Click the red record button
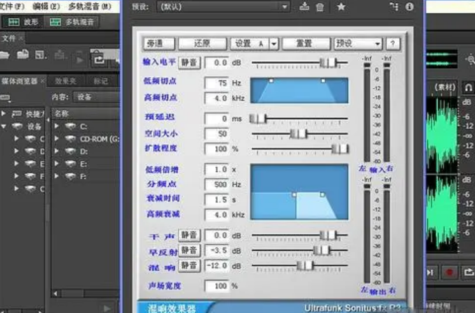Viewport: 475px width, 313px height. pos(450,272)
